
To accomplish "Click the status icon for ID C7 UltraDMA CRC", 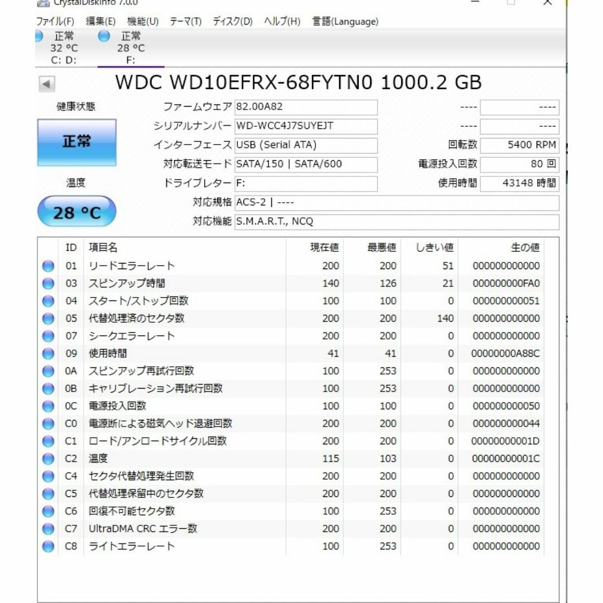I will [48, 529].
